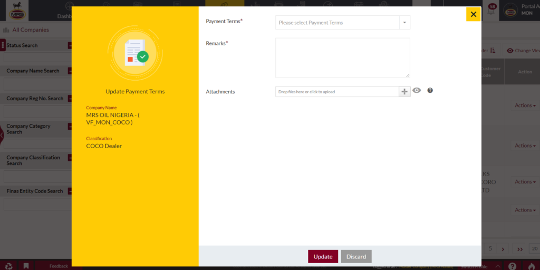Viewport: 540px width, 270px height.
Task: Collapse the Company Reg No. Search section
Action: pos(70,99)
